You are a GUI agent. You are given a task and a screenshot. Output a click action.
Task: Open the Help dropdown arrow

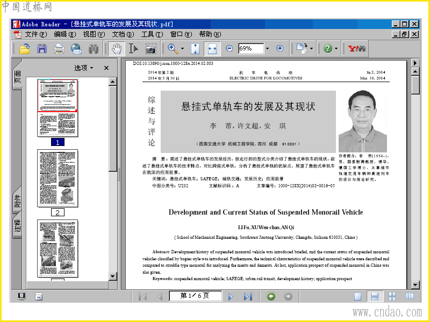pyautogui.click(x=336, y=49)
